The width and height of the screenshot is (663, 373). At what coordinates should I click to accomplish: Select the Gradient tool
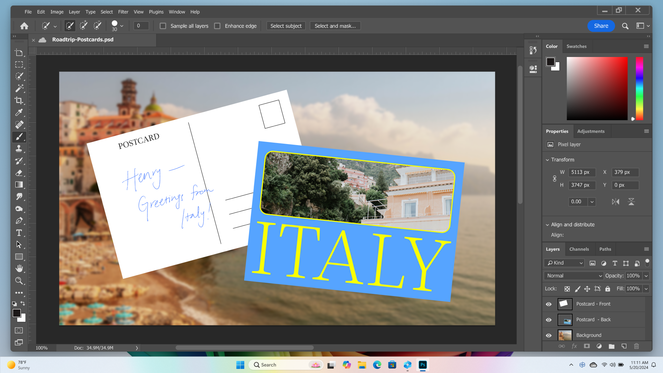19,184
